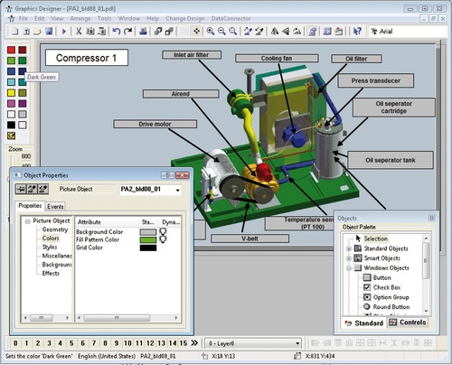Image resolution: width=452 pixels, height=365 pixels.
Task: Switch to the Events tab
Action: [55, 206]
